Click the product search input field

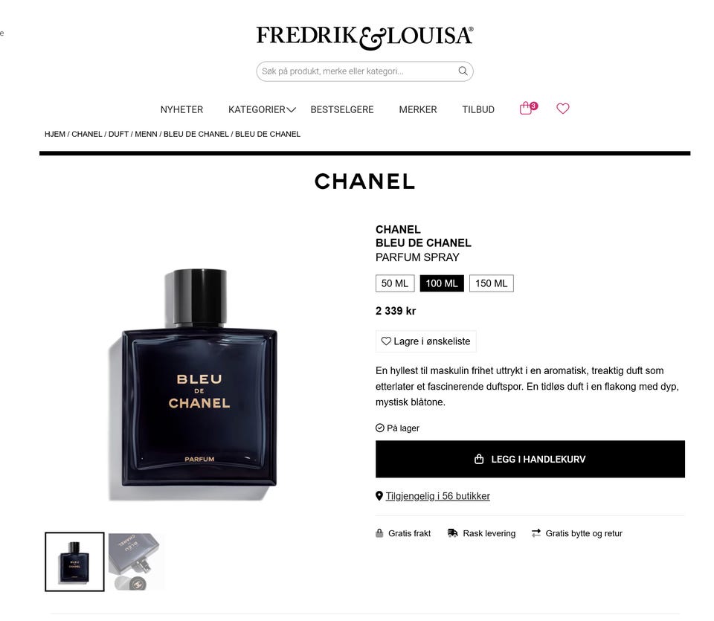364,71
